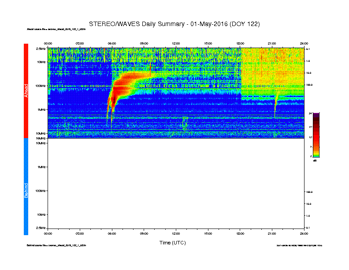Click 24:00 on the Ahead top time axis
Screen dimensions: 349x270
(x=304, y=43)
